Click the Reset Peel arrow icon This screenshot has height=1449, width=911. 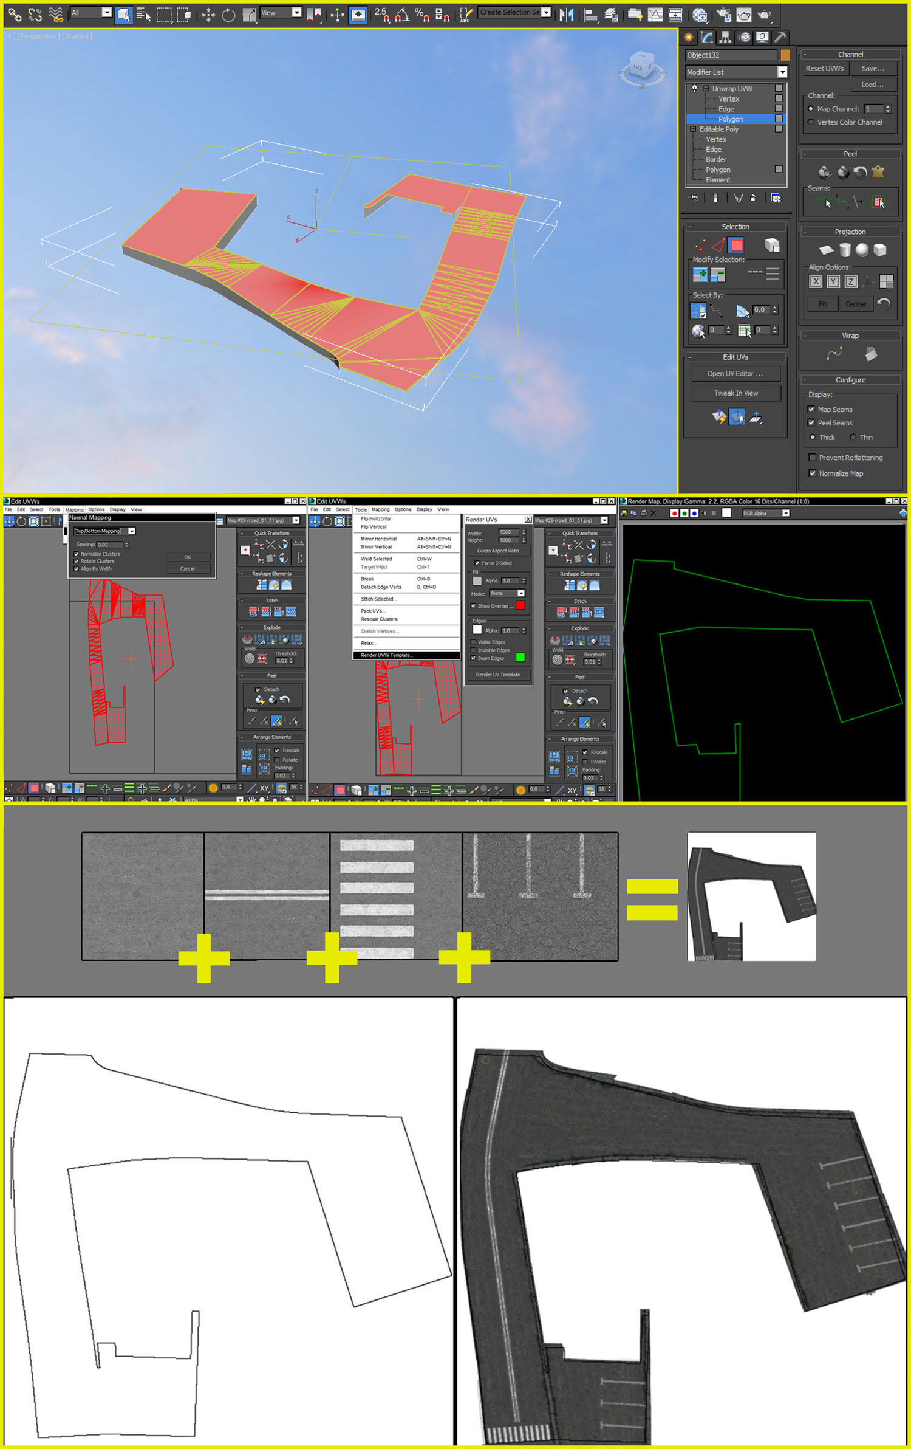click(x=860, y=172)
